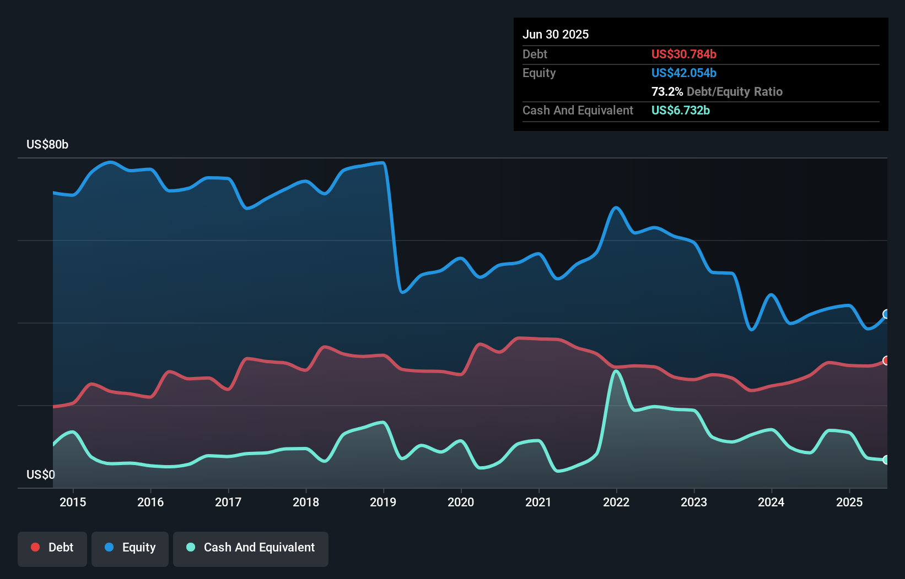The image size is (905, 579).
Task: Click the US$6.732b Cash value in the tooltip
Action: point(681,110)
